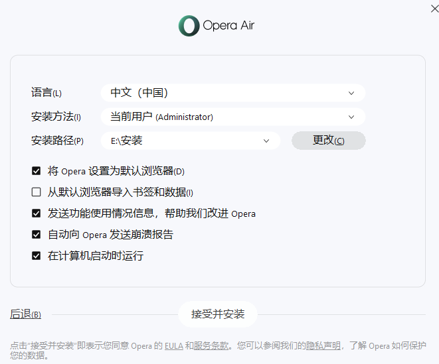Click the 更改(C) button

(328, 141)
